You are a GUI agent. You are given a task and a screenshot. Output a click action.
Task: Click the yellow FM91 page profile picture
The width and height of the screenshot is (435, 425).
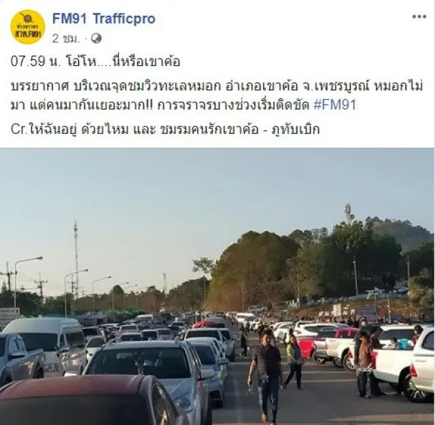click(27, 27)
